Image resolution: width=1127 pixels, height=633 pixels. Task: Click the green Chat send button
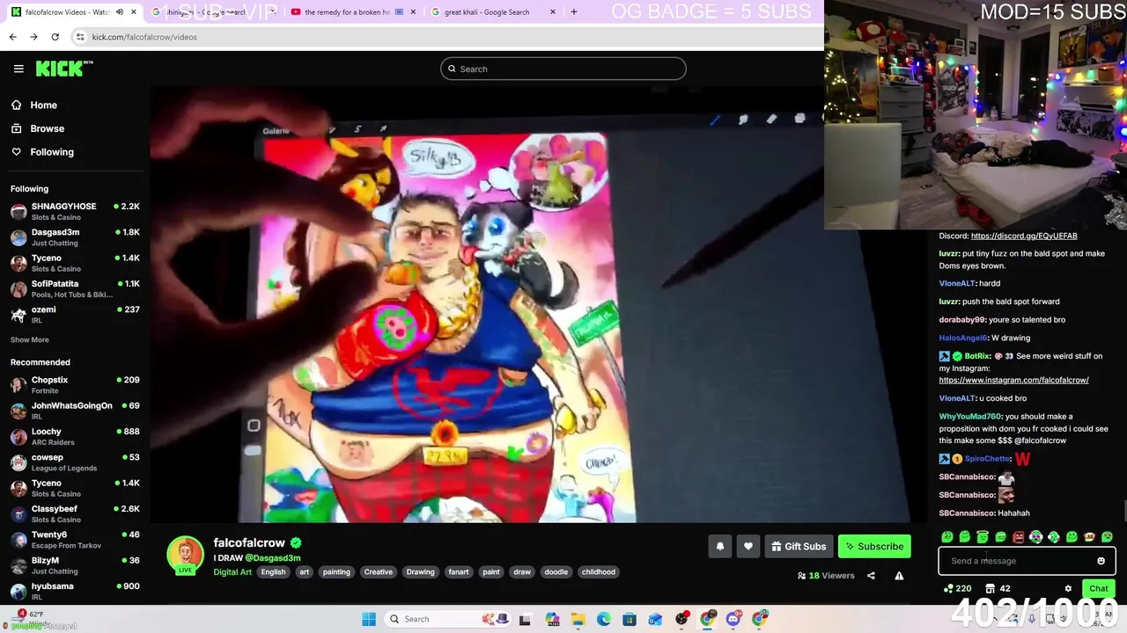[x=1099, y=589]
